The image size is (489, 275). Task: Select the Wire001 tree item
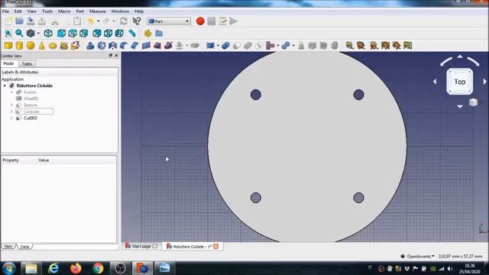coord(31,99)
